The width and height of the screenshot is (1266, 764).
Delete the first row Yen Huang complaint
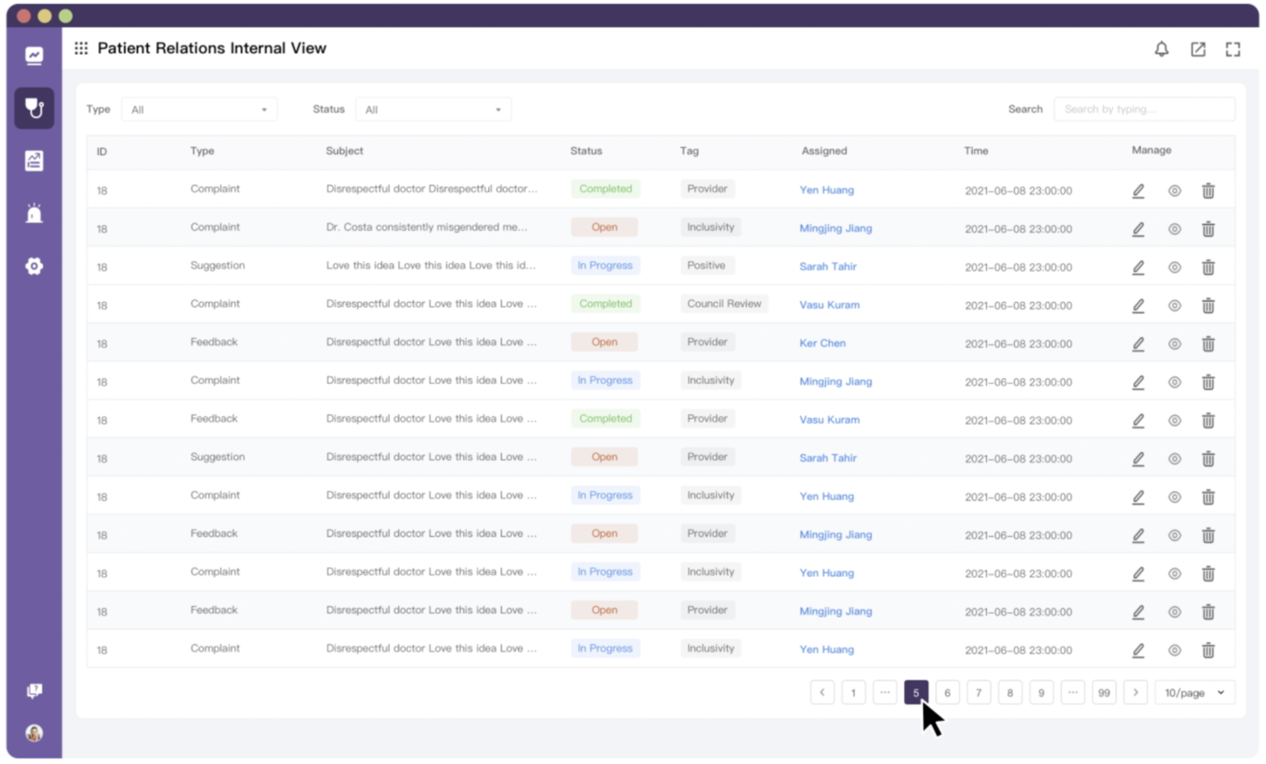[x=1208, y=191]
